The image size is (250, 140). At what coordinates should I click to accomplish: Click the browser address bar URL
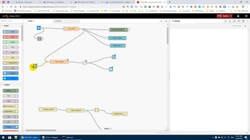click(49, 7)
